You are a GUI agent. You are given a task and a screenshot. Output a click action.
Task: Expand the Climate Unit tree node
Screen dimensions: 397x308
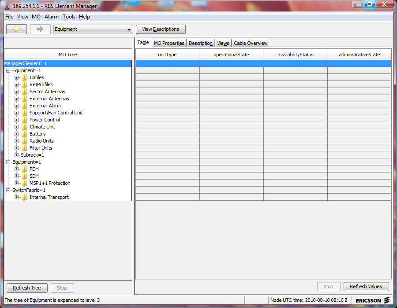[x=16, y=127]
